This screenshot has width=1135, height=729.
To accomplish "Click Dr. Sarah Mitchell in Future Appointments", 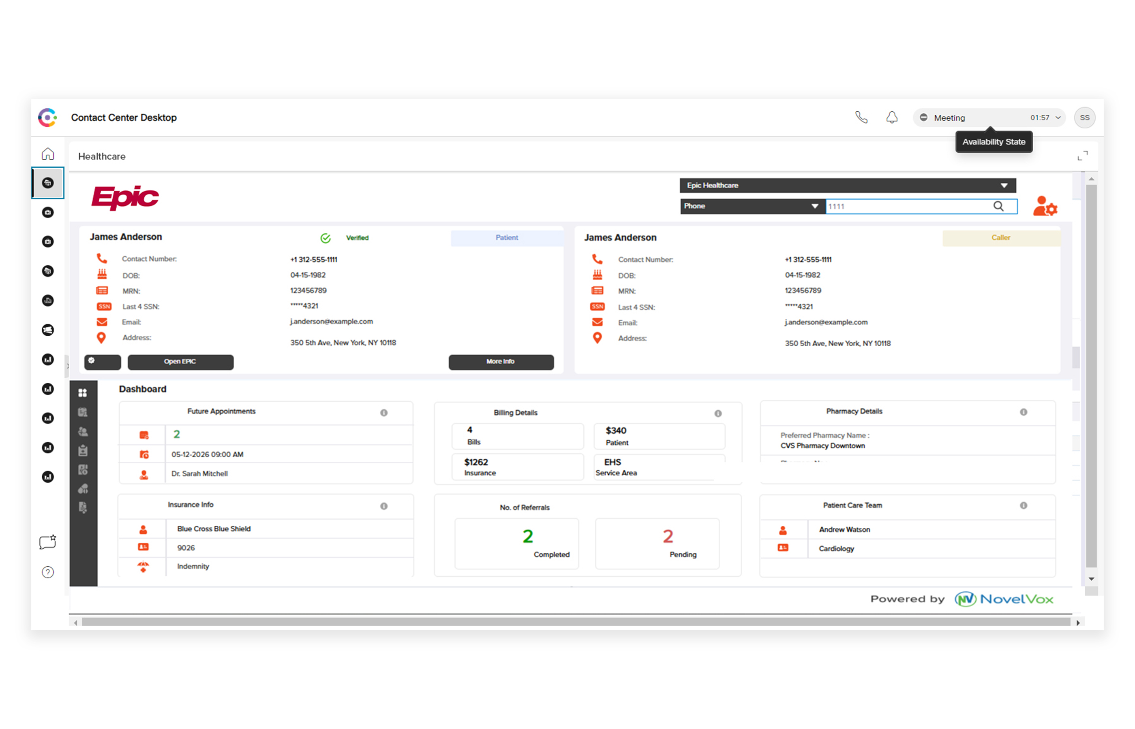I will (x=199, y=474).
